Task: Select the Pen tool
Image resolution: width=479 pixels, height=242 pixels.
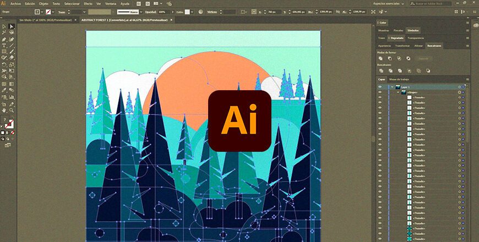Action: [x=4, y=39]
